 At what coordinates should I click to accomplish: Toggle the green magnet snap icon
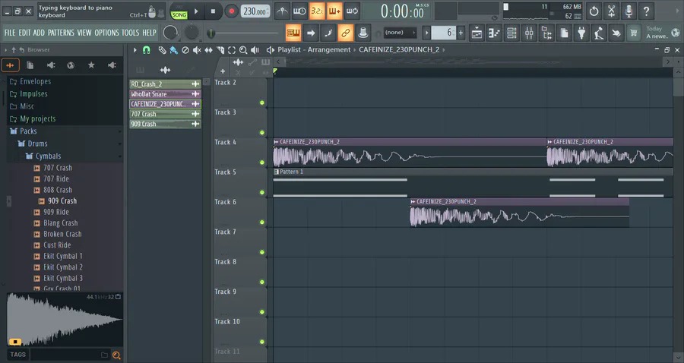point(147,50)
